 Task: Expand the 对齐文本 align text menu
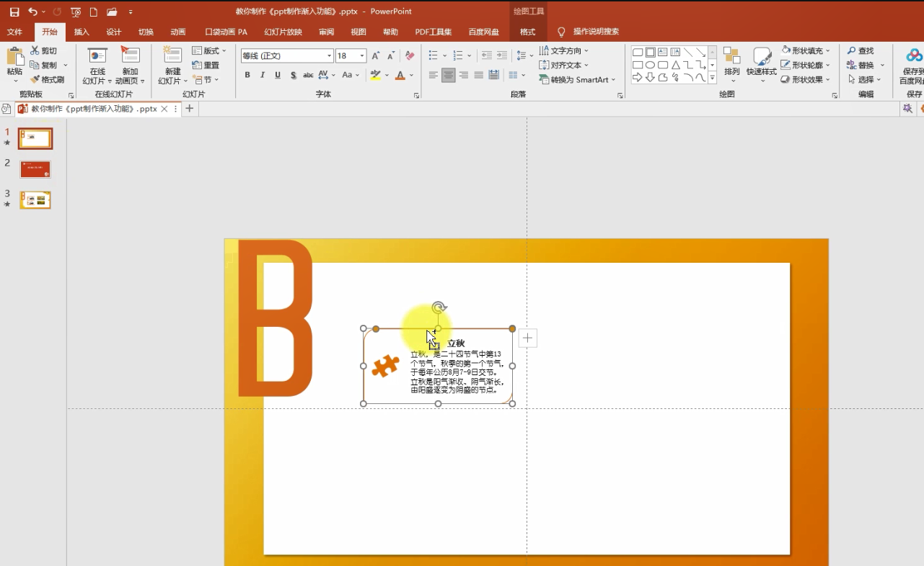tap(564, 66)
